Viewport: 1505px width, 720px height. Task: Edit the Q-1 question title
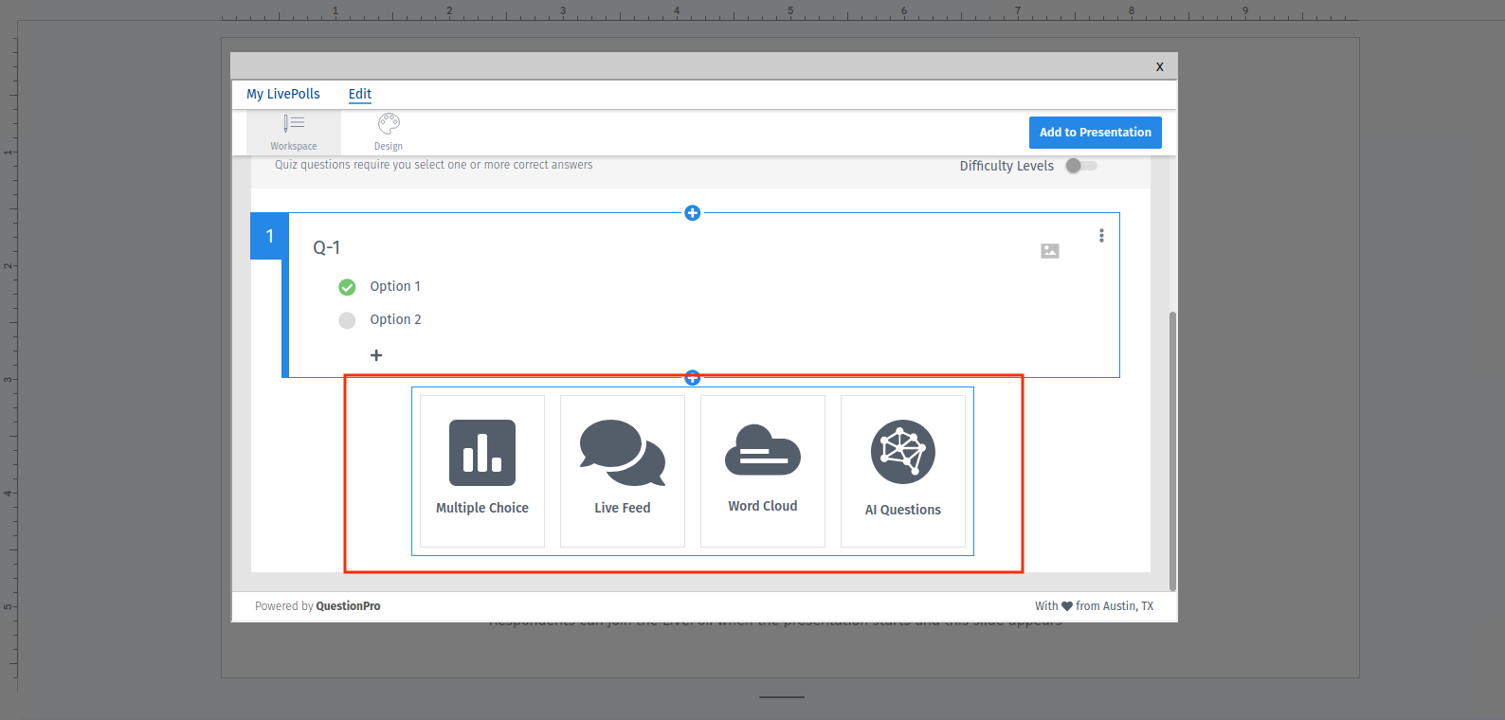click(327, 247)
